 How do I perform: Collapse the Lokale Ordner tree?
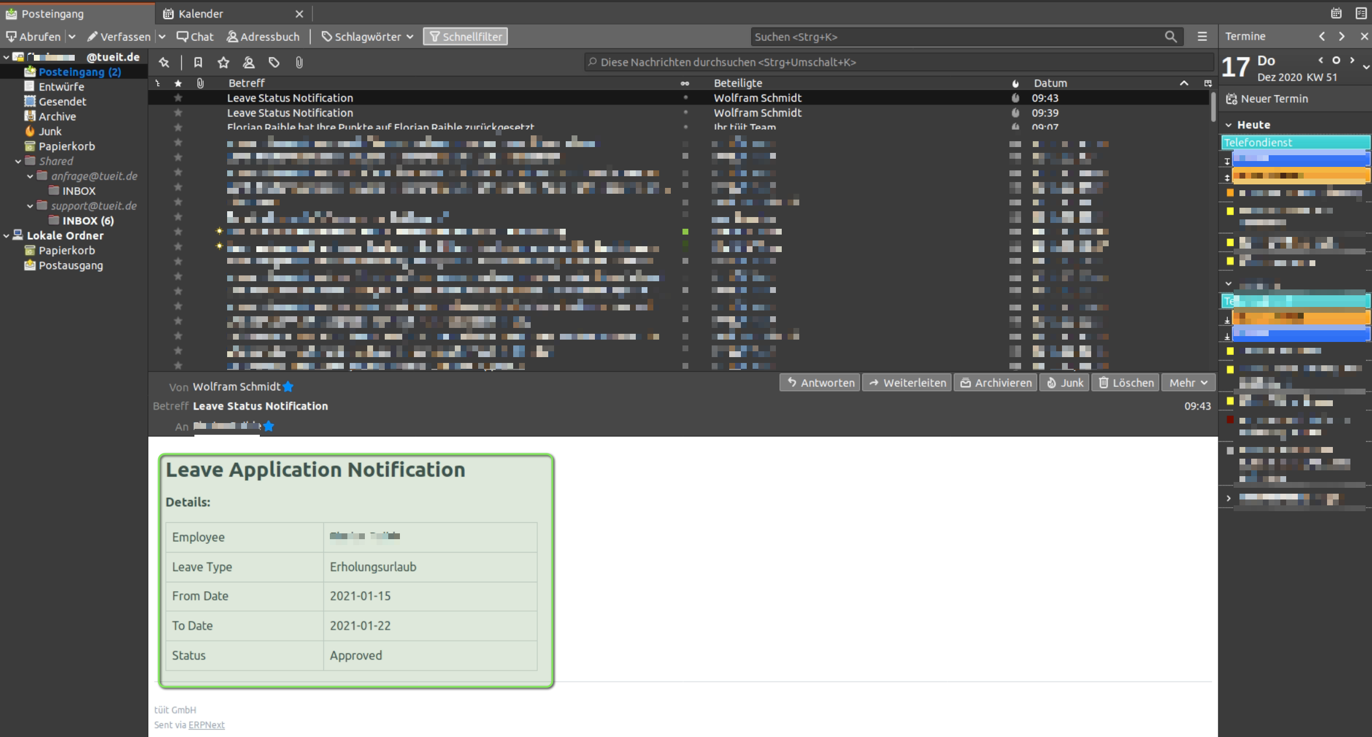click(x=6, y=236)
